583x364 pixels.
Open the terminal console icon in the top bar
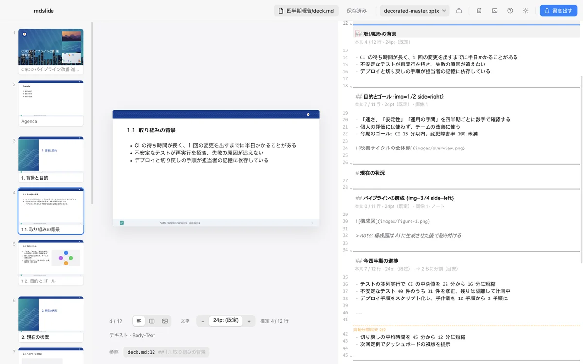click(495, 11)
